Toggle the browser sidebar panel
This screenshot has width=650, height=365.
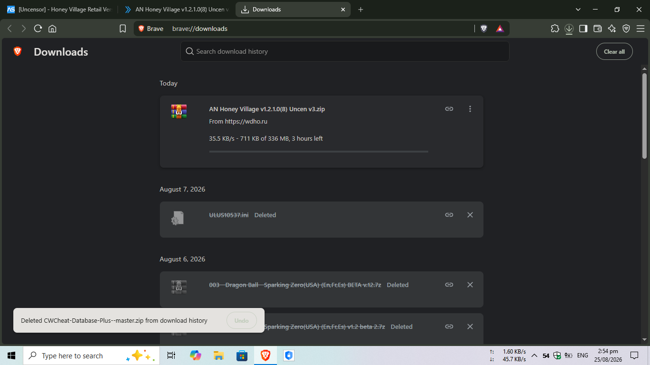(x=583, y=29)
